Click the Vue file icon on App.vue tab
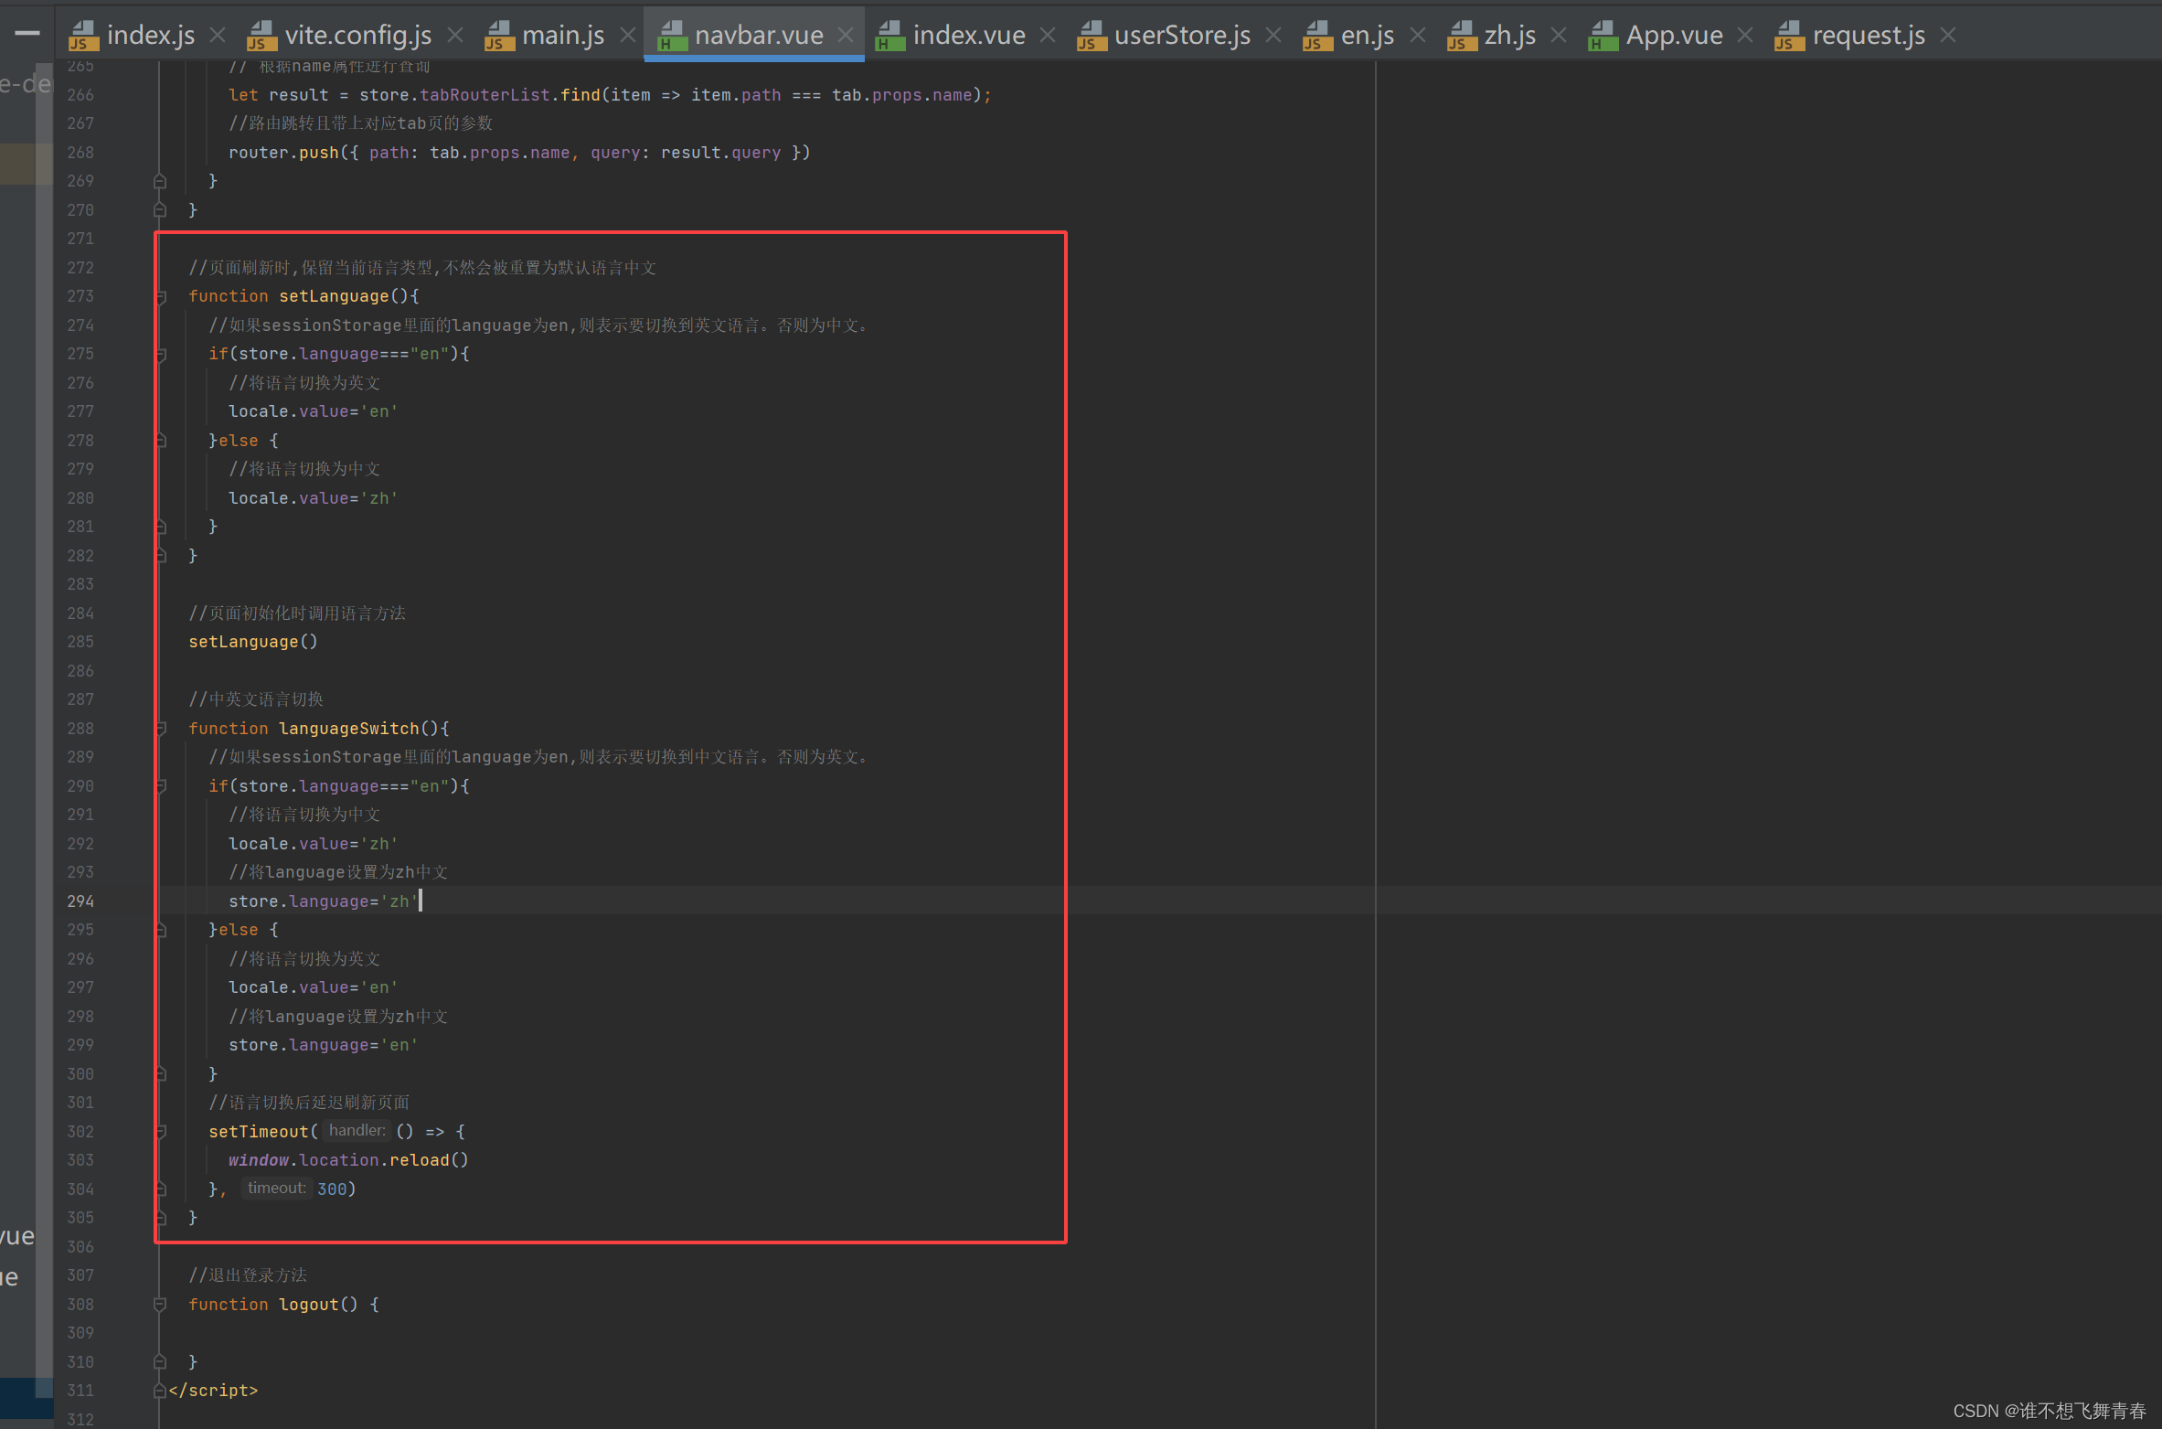Screen dimensions: 2162x1429 [1603, 36]
